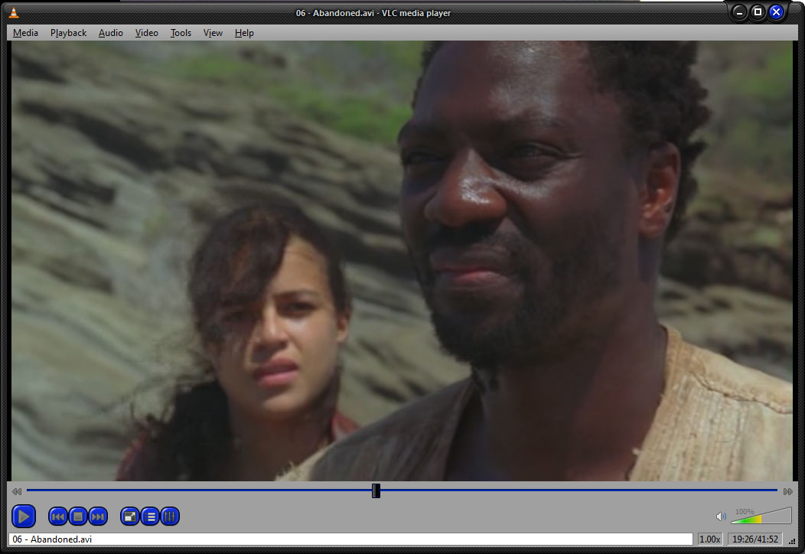Mute audio via the speaker icon
The image size is (805, 554).
(x=721, y=516)
